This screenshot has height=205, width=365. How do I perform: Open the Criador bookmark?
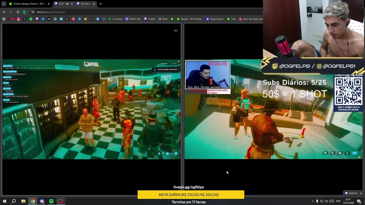[x=150, y=19]
